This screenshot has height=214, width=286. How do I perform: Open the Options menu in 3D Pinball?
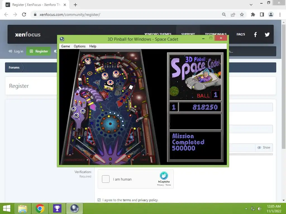click(80, 46)
